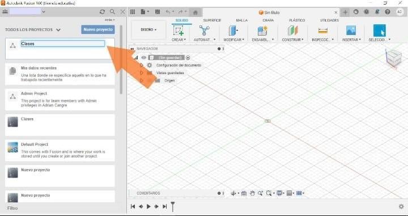Click the timeline end marker

pyautogui.click(x=172, y=206)
